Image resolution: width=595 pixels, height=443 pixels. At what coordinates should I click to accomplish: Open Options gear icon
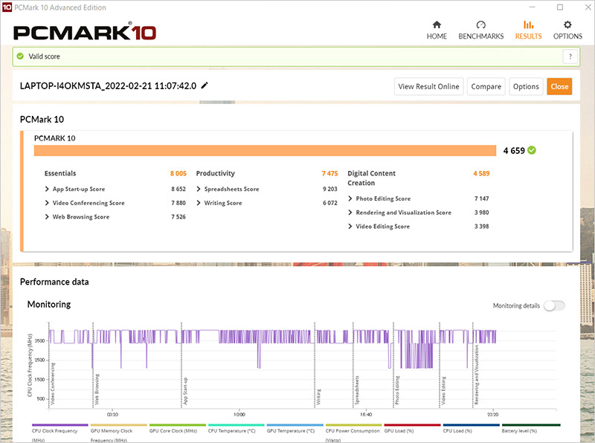[567, 25]
